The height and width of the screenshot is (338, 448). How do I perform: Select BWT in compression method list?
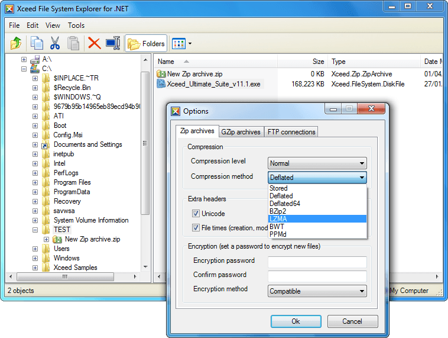tap(317, 227)
